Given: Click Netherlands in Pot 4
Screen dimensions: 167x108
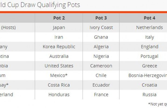Looking at the screenshot, I should [x=149, y=28].
